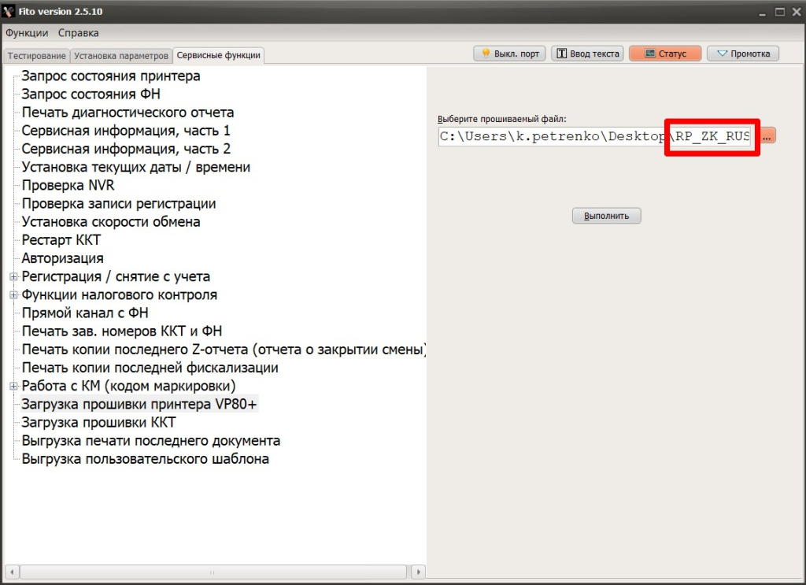This screenshot has width=806, height=585.
Task: Select Установка текущих даты / времени
Action: (x=135, y=167)
